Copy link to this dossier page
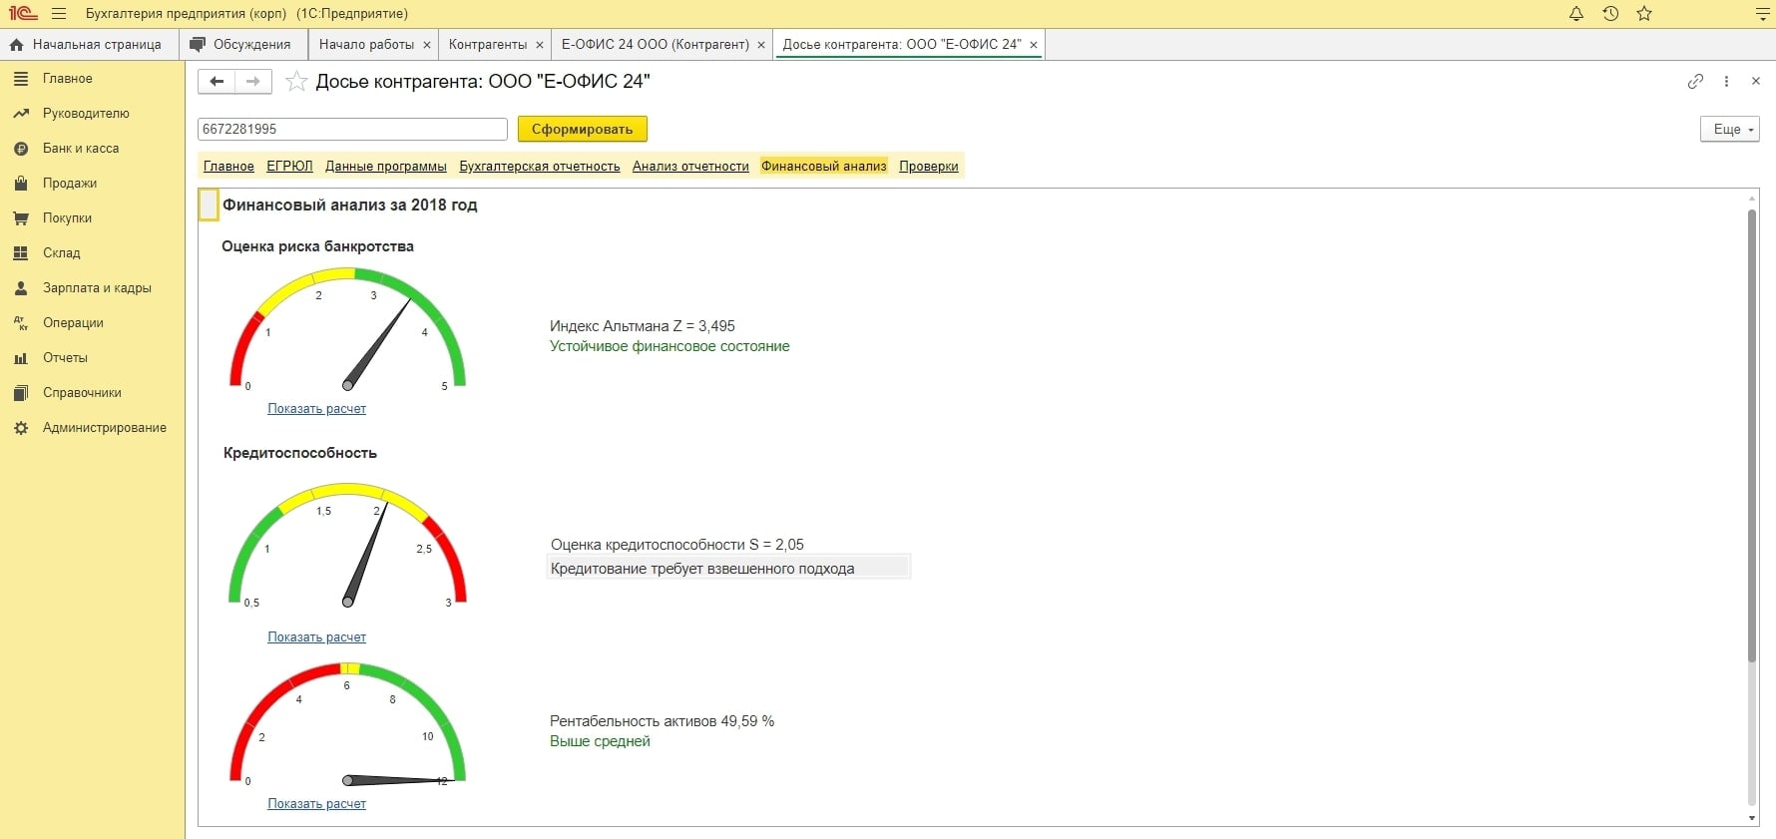 pyautogui.click(x=1695, y=82)
